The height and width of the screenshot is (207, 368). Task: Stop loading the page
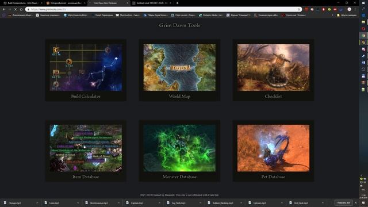tap(16, 9)
